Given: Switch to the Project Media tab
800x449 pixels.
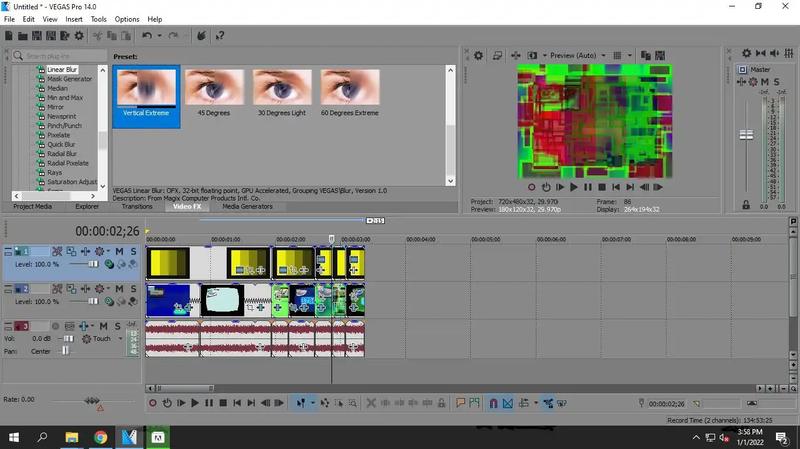Looking at the screenshot, I should coord(33,206).
